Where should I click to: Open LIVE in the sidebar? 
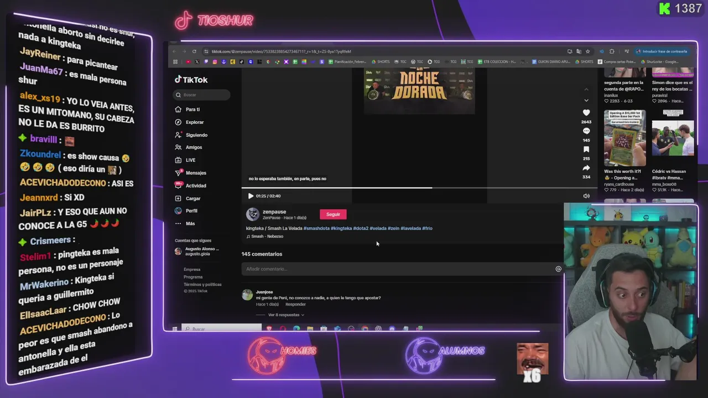coord(190,160)
